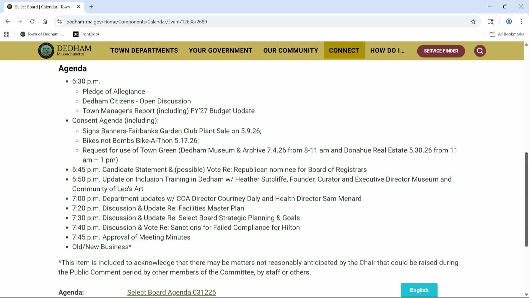Open the site search magnifier icon
The width and height of the screenshot is (529, 298).
(480, 51)
